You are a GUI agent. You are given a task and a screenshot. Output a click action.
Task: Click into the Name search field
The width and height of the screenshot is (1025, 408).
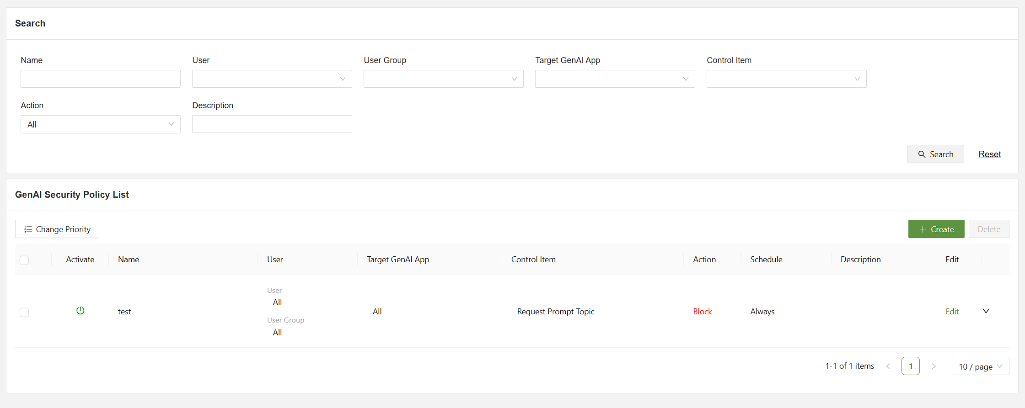(101, 79)
